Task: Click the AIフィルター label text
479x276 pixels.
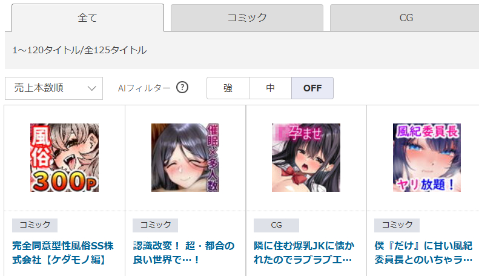Action: 144,88
